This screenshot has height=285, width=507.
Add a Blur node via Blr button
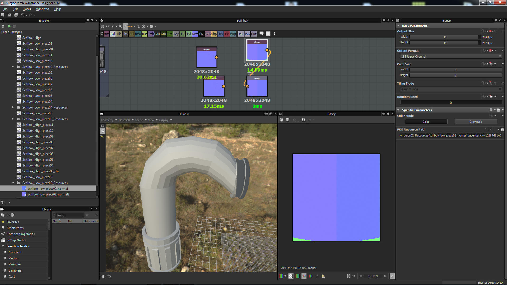click(119, 34)
